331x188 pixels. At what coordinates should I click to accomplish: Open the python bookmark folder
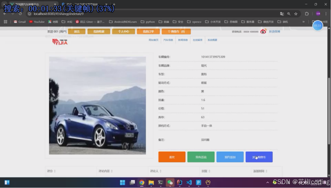pos(148,22)
